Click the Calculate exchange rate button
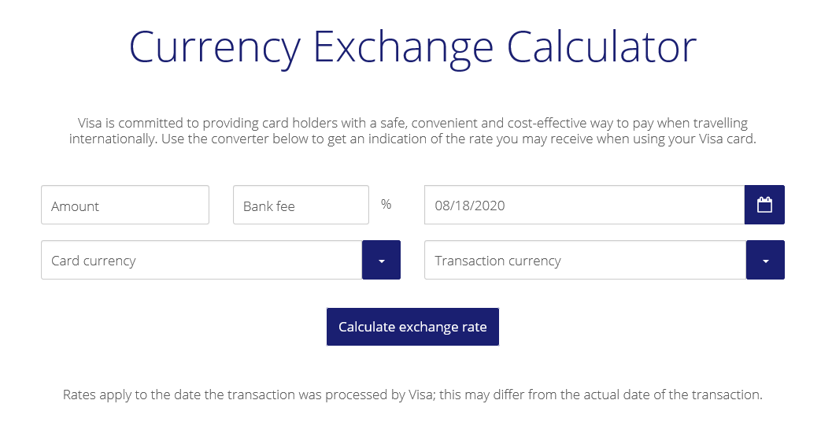This screenshot has width=821, height=426. coord(412,327)
